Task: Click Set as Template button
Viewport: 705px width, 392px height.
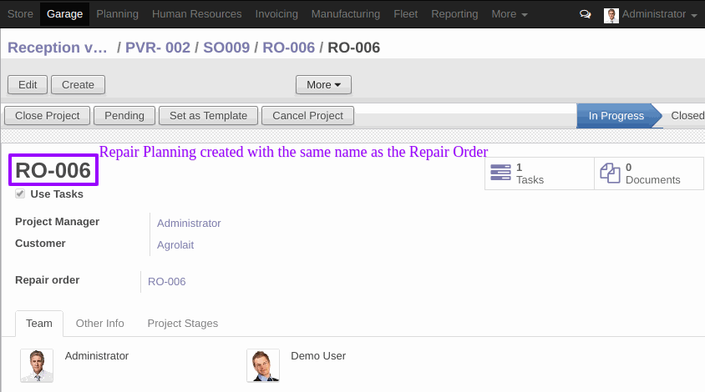Action: click(208, 116)
